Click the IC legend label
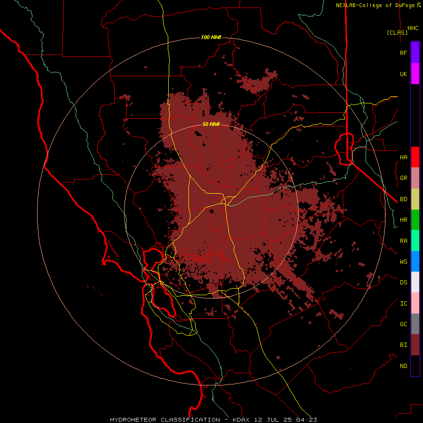 click(403, 304)
